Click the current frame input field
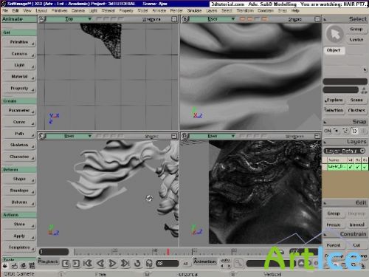The width and height of the screenshot is (369, 277). 168,264
